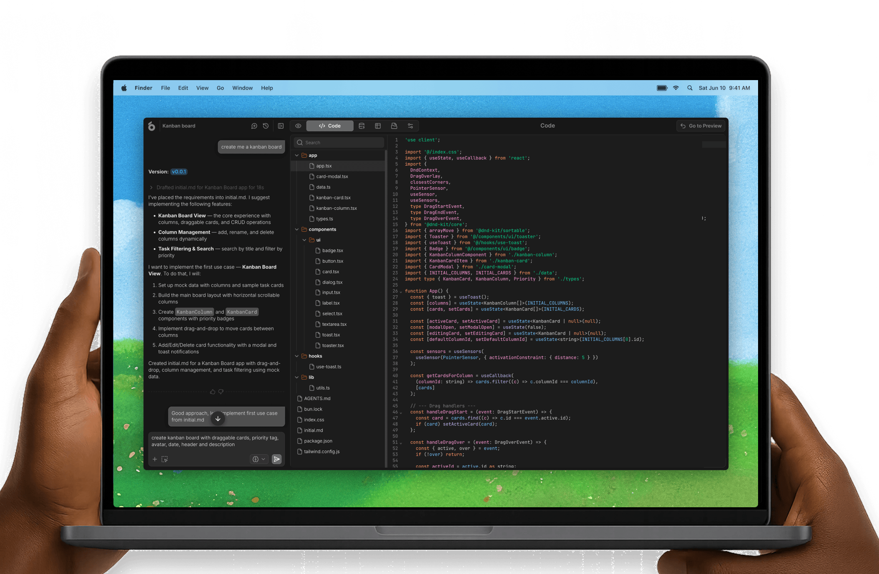Viewport: 879px width, 574px height.
Task: Click the thumbs down feedback icon
Action: (221, 392)
